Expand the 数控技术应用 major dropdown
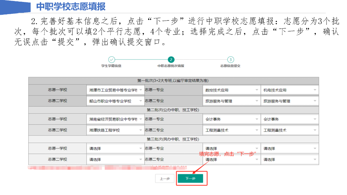The image size is (347, 195). 231,90
